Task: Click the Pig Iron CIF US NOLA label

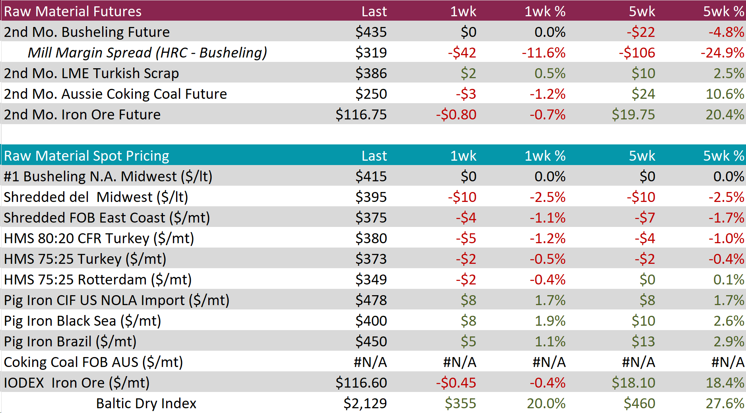Action: coord(116,300)
